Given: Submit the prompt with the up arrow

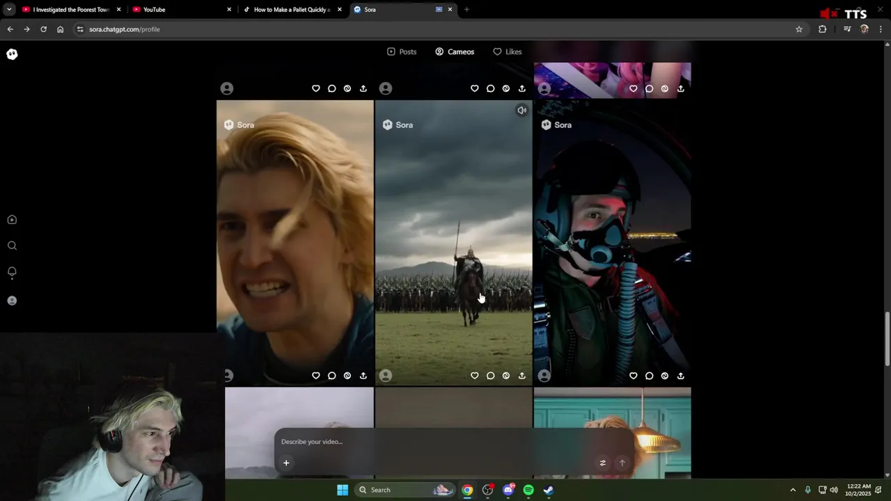Looking at the screenshot, I should [x=622, y=463].
